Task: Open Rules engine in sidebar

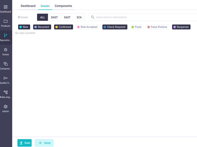Action: [6, 94]
